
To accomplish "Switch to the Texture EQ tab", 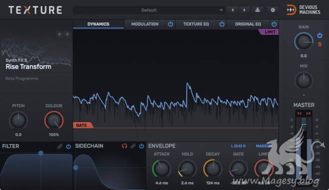I will [x=196, y=24].
